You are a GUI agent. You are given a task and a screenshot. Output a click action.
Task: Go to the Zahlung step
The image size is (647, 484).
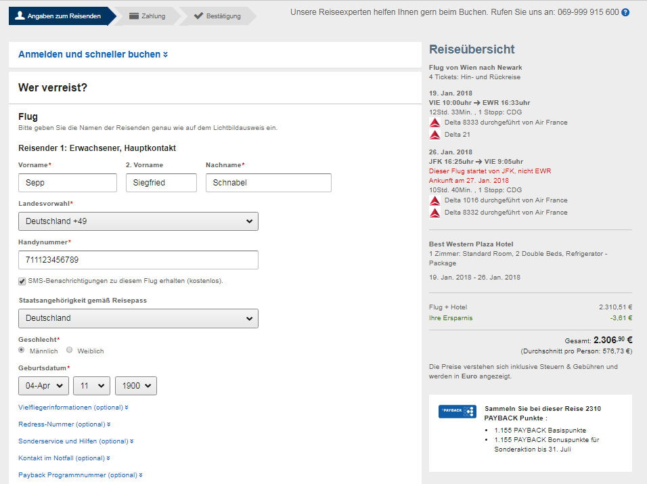tap(148, 16)
